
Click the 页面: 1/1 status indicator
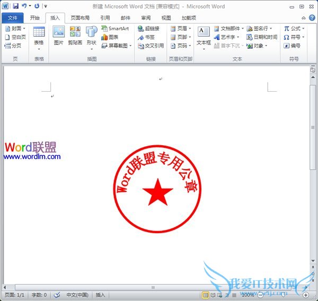point(14,295)
